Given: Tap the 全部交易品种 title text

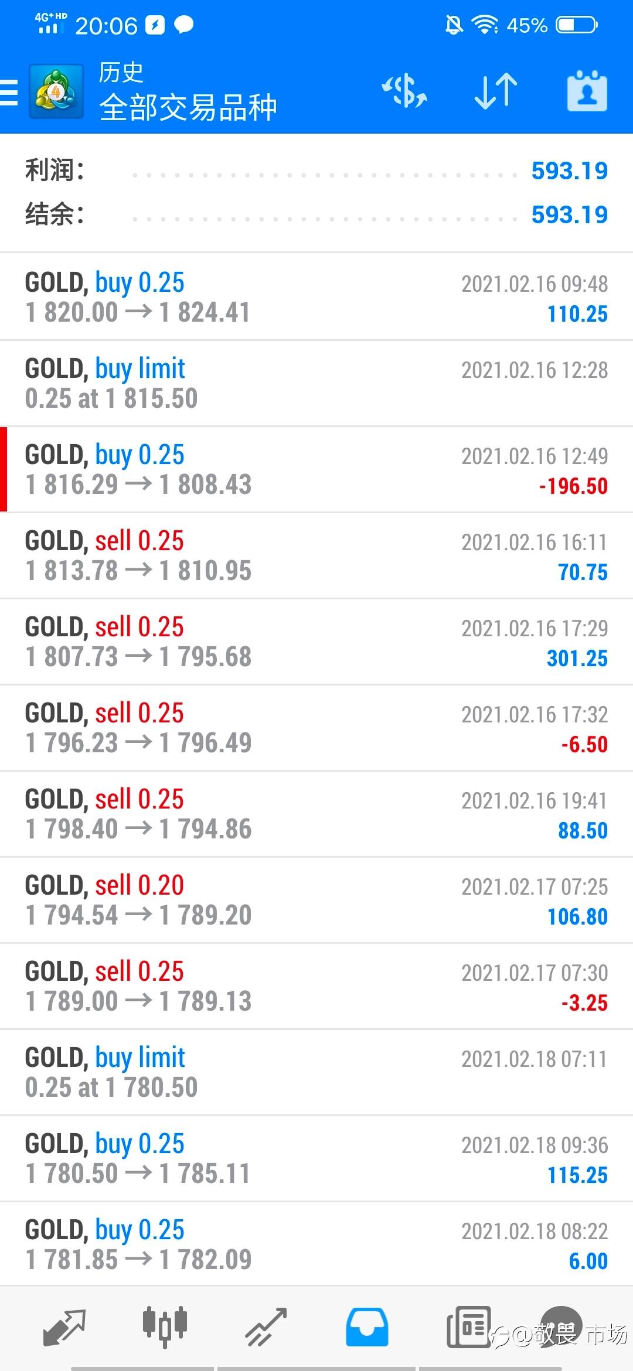Looking at the screenshot, I should point(188,108).
